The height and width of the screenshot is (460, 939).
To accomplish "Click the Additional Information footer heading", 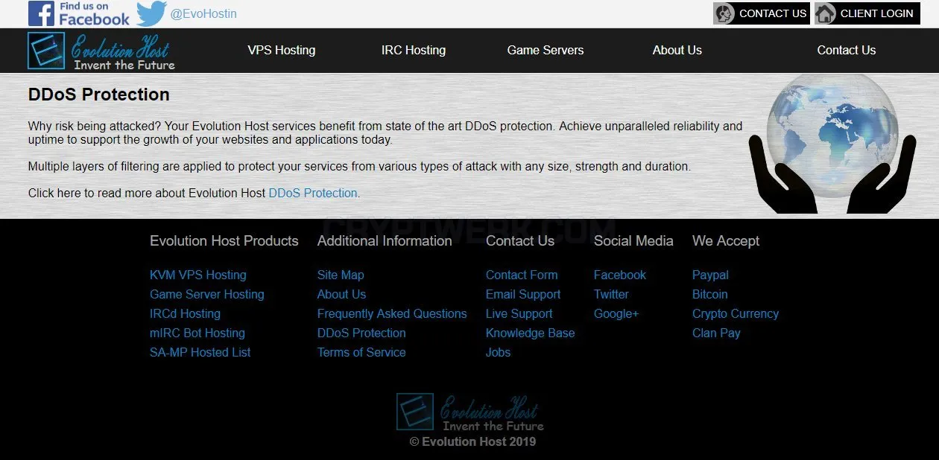I will (385, 240).
